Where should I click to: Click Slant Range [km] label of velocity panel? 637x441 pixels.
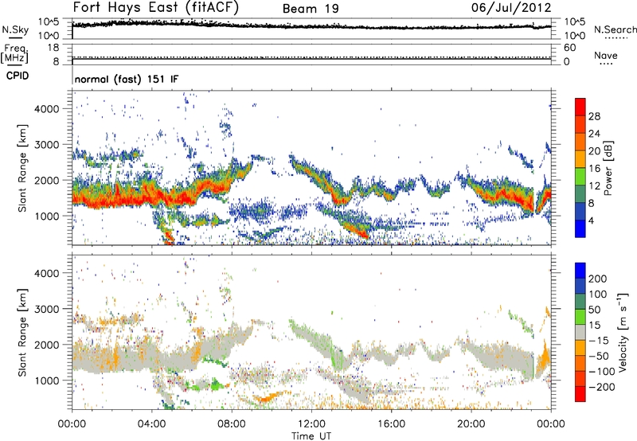(22, 333)
